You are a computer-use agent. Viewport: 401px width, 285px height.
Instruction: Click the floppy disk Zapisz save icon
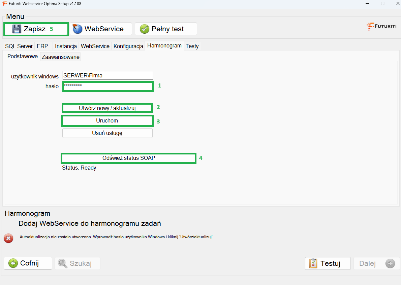click(17, 29)
